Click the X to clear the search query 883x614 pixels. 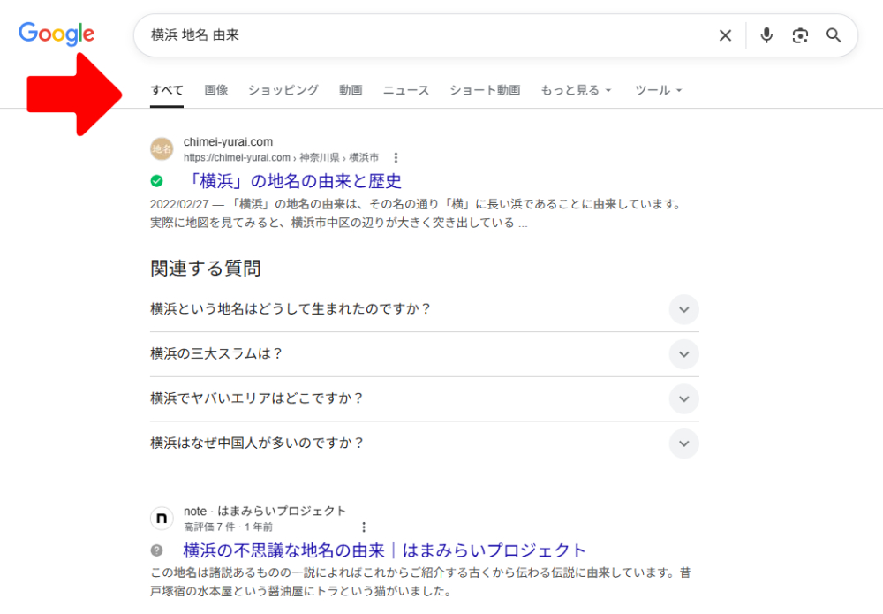(x=725, y=35)
